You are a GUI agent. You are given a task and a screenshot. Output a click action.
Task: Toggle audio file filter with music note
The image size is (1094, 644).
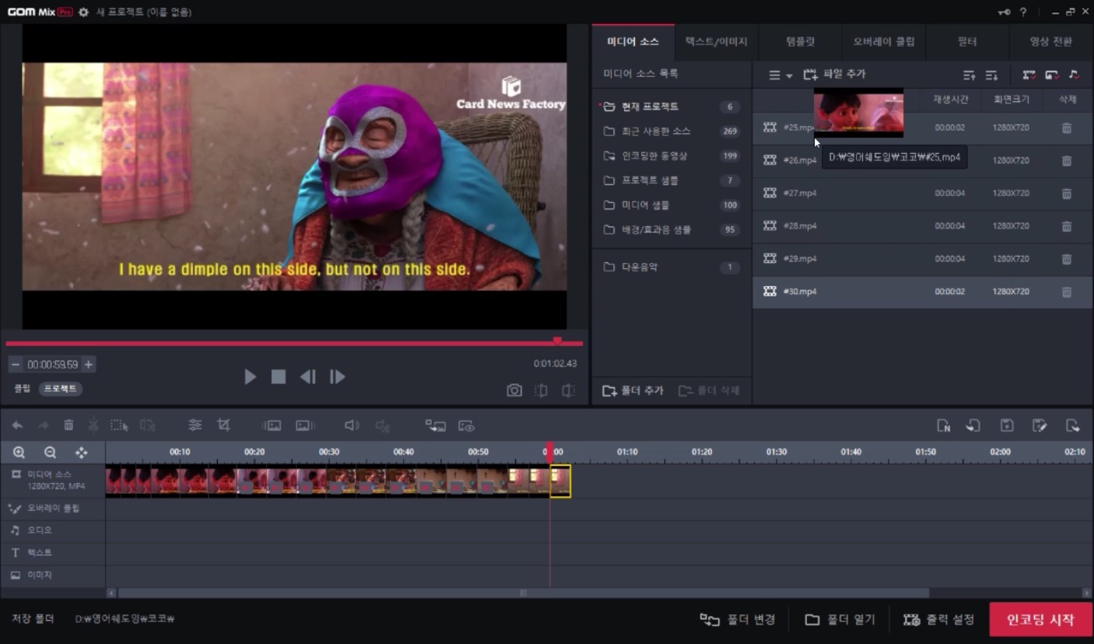pos(1074,75)
